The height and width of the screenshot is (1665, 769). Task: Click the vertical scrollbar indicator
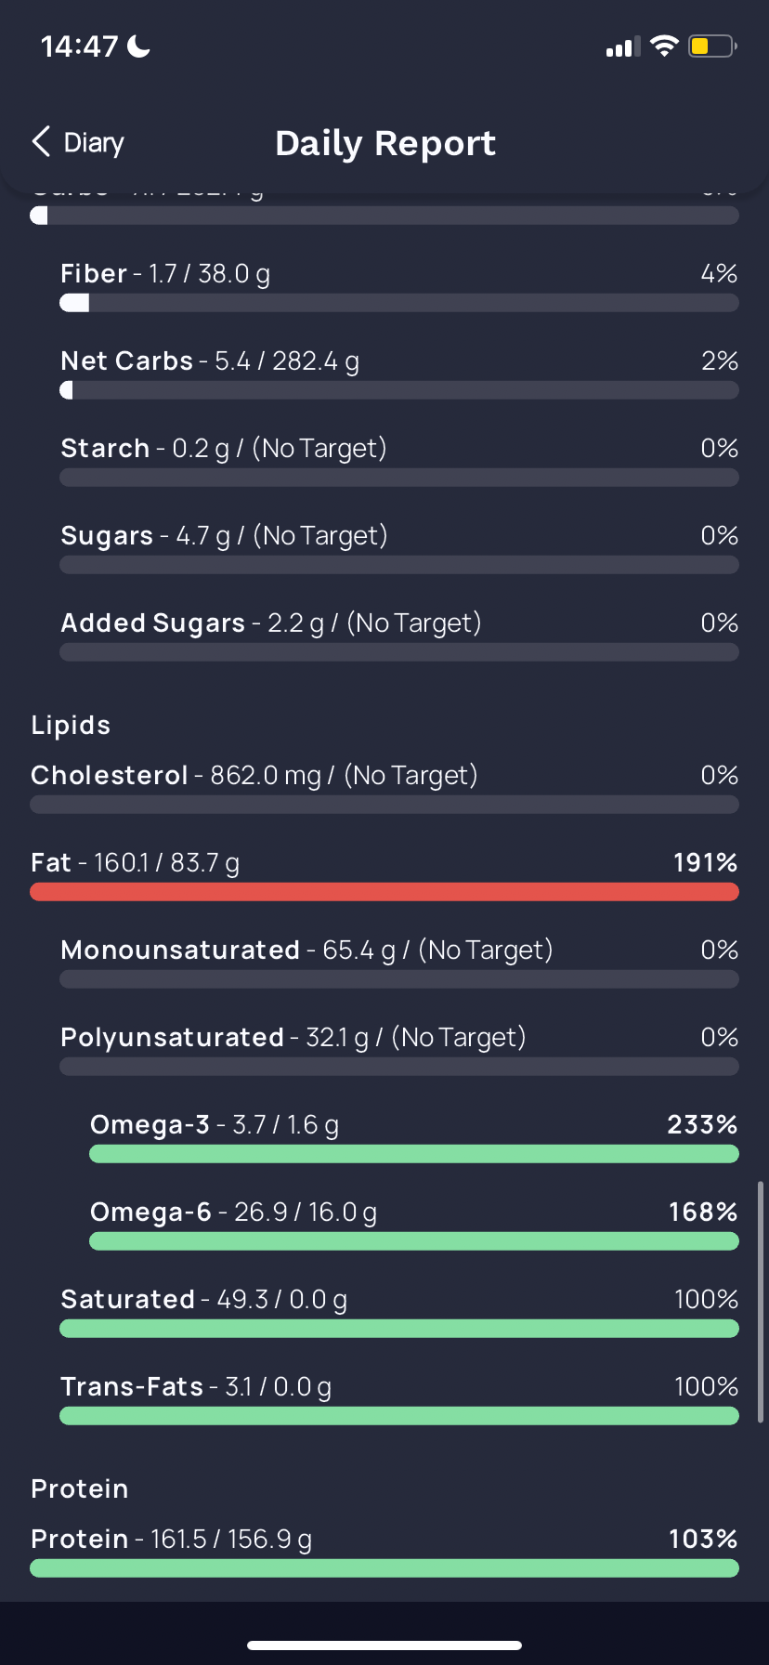click(762, 1301)
